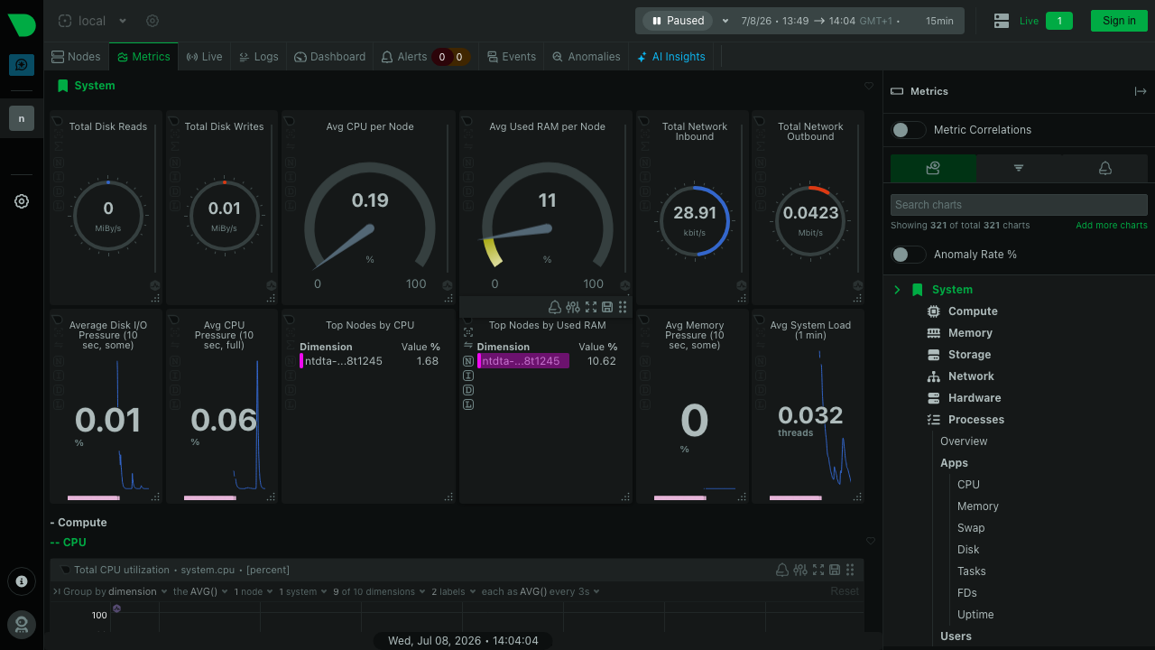Screen dimensions: 1155x650
Task: Select Compute in the metrics tree
Action: 973,311
